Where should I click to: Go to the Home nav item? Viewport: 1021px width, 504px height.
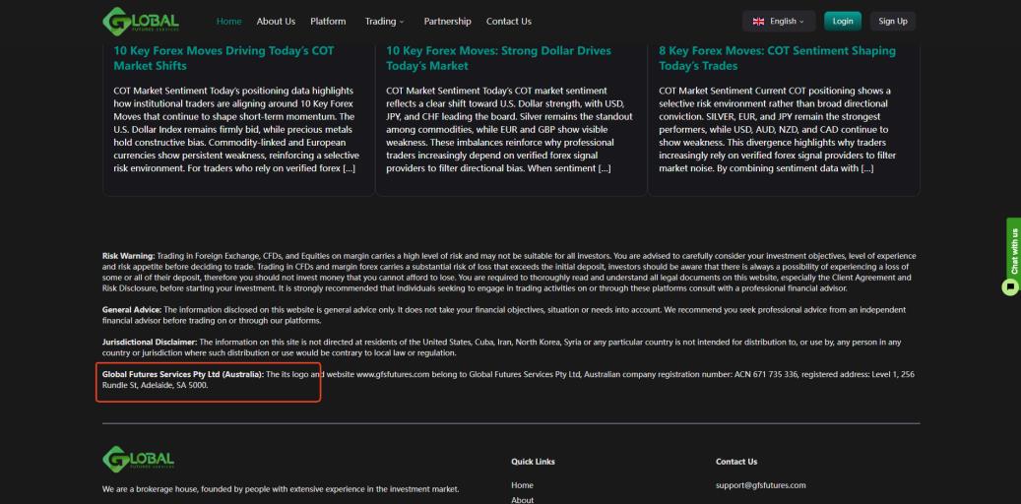coord(228,22)
